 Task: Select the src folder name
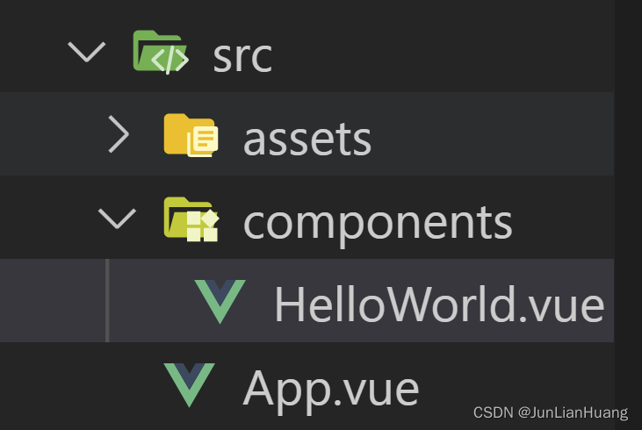point(242,54)
